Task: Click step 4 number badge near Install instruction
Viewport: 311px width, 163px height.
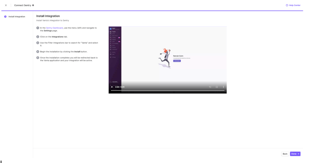Action: point(38,51)
